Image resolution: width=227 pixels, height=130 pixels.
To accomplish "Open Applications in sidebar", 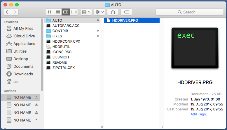I will click(x=21, y=44).
